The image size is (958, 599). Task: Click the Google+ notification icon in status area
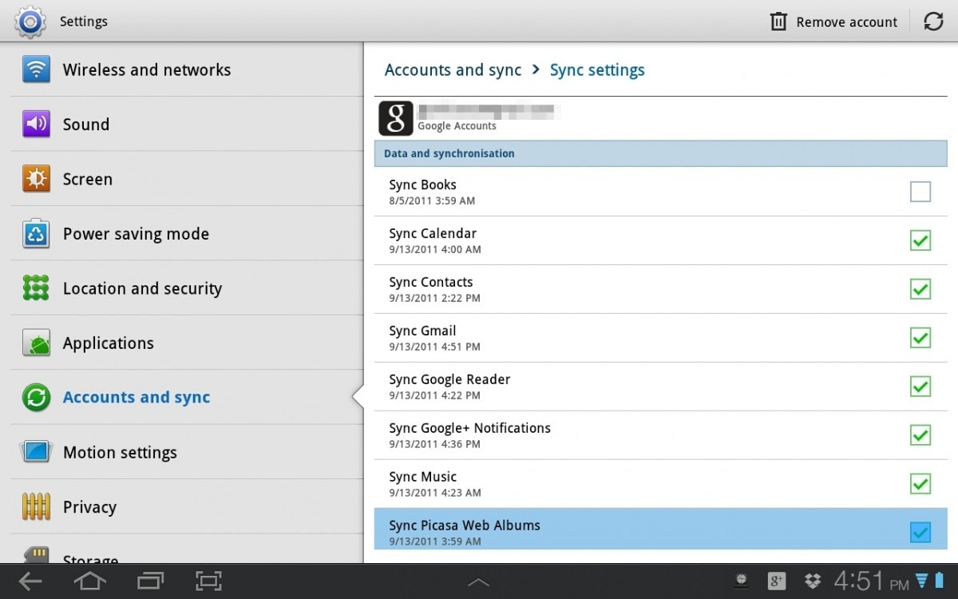point(777,581)
